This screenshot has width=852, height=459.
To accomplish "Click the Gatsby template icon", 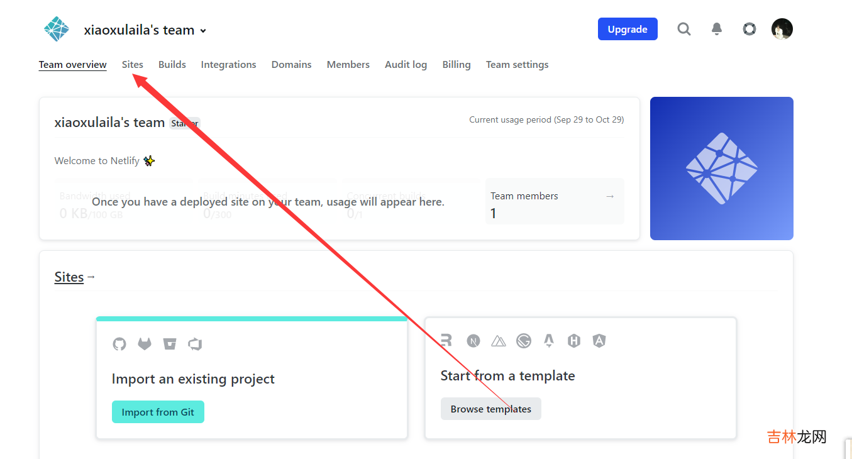I will (x=524, y=341).
